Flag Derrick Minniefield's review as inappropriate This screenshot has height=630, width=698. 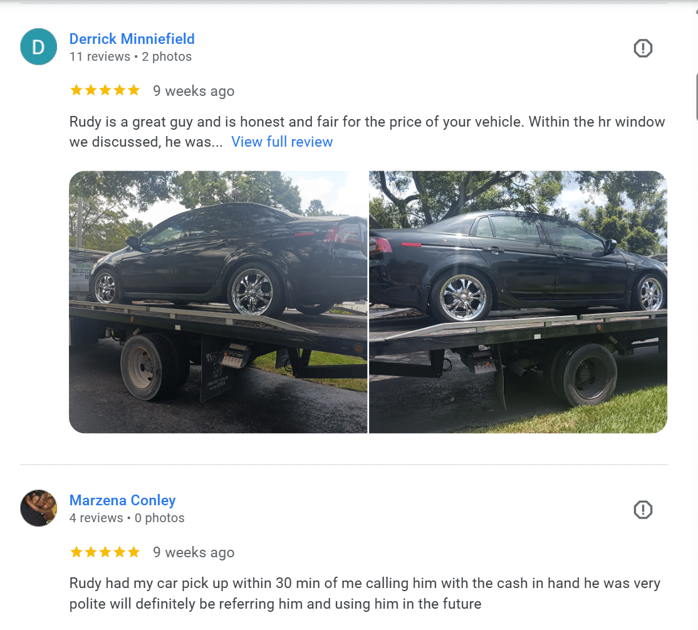(x=643, y=48)
